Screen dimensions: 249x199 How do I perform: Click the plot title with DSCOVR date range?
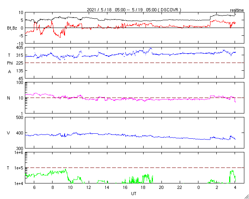134,10
